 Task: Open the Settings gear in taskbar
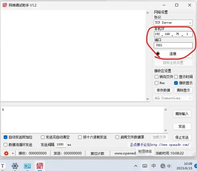click(x=15, y=166)
